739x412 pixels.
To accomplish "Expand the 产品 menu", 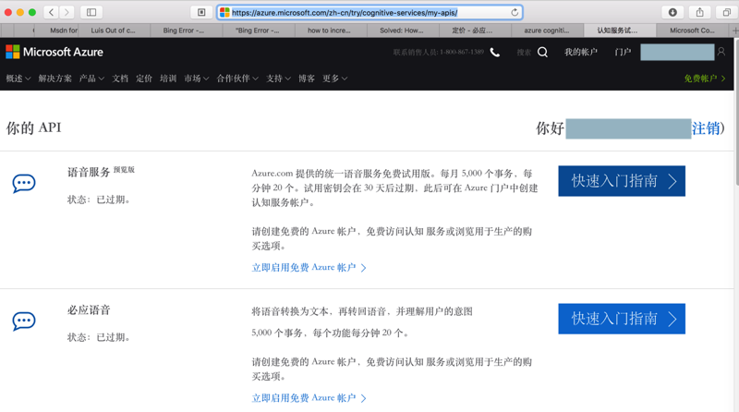I will pyautogui.click(x=91, y=79).
